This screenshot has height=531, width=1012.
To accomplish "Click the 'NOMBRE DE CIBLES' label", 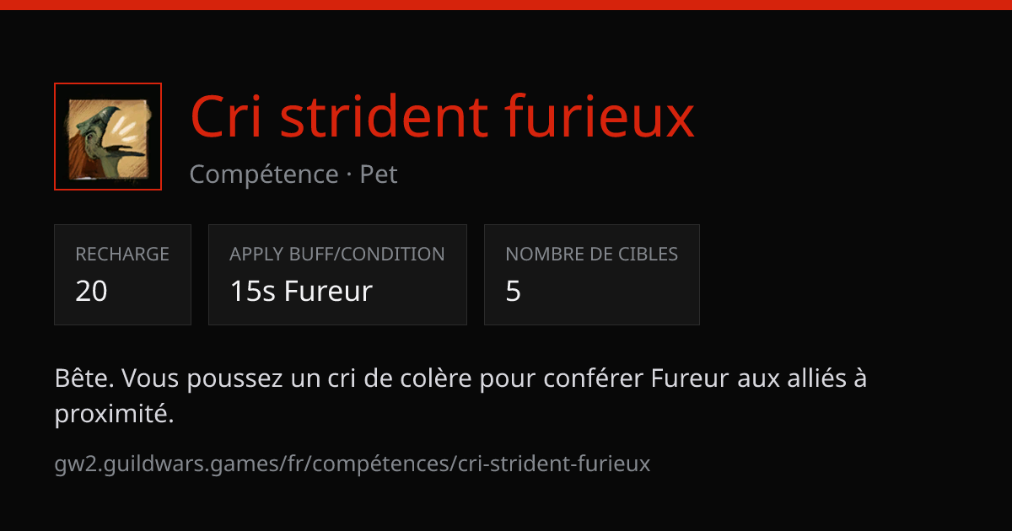I will point(592,254).
